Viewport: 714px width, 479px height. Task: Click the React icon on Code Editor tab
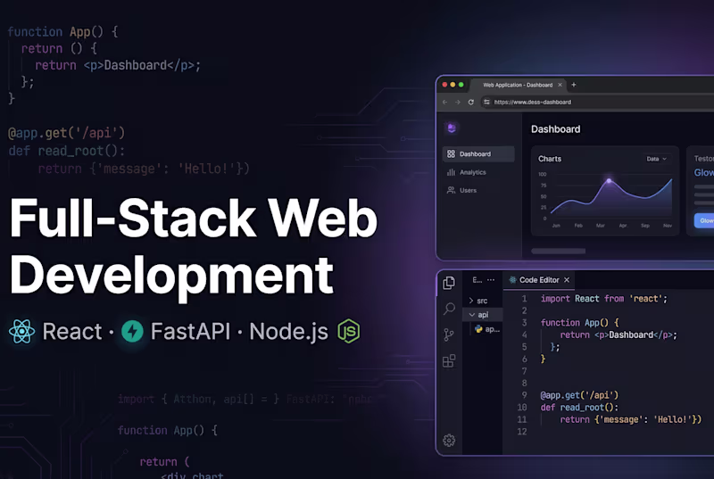click(512, 280)
